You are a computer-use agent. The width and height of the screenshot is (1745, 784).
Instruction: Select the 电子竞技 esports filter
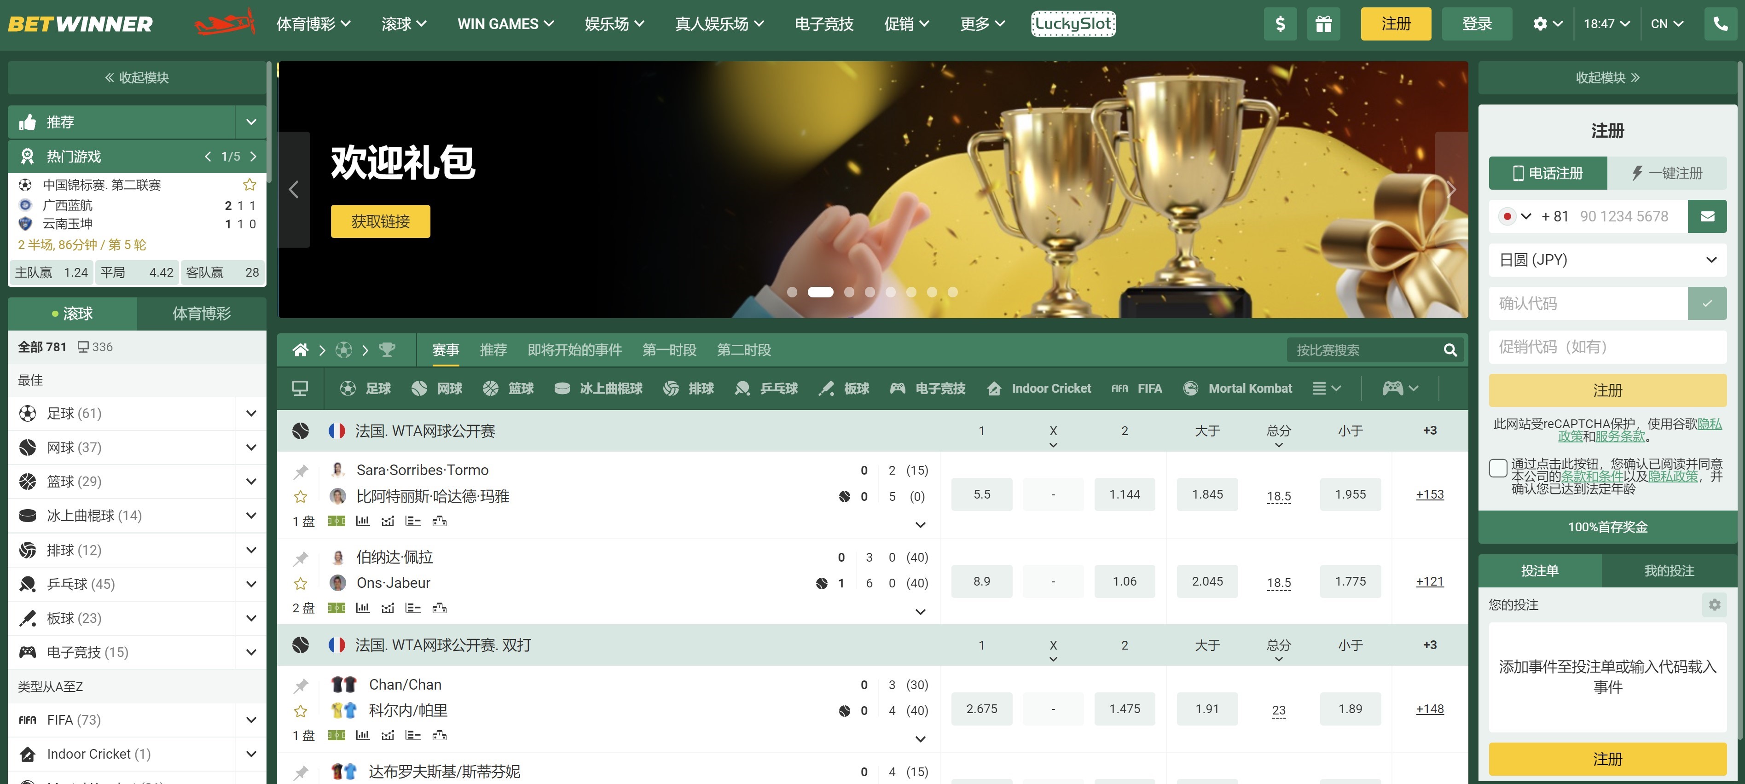click(928, 388)
